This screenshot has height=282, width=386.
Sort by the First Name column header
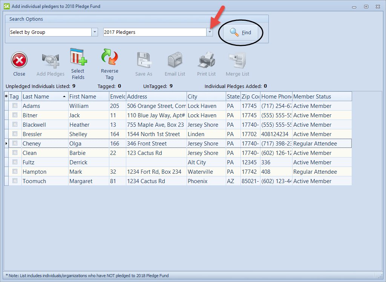[89, 97]
